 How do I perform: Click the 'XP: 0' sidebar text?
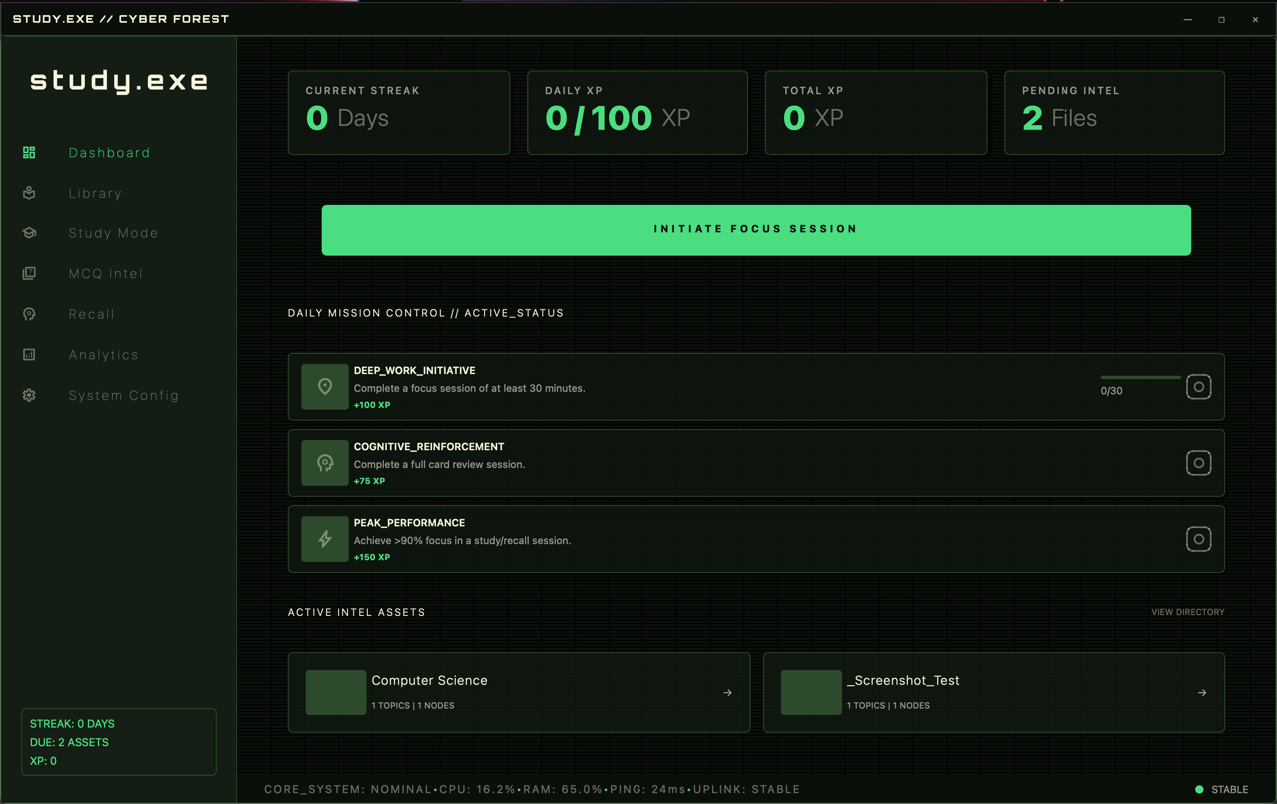pos(43,761)
